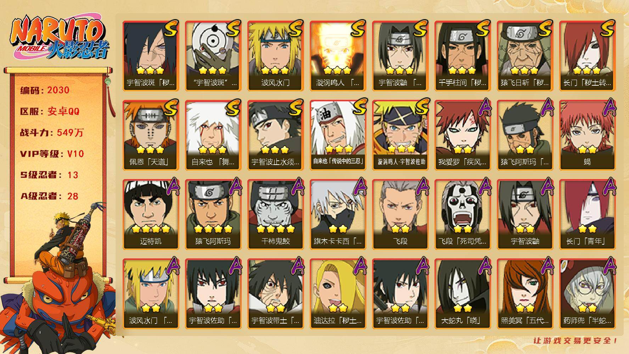Select the 漩涡鸣人·宇智波佐助 duo card

pos(400,135)
